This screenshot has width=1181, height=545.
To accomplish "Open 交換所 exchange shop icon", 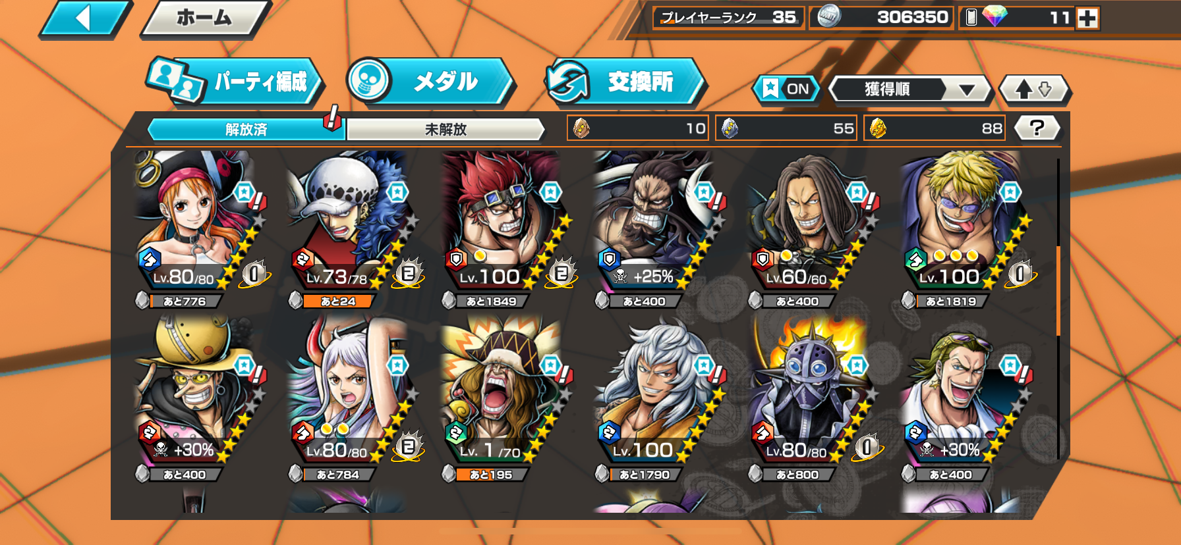I will click(625, 81).
